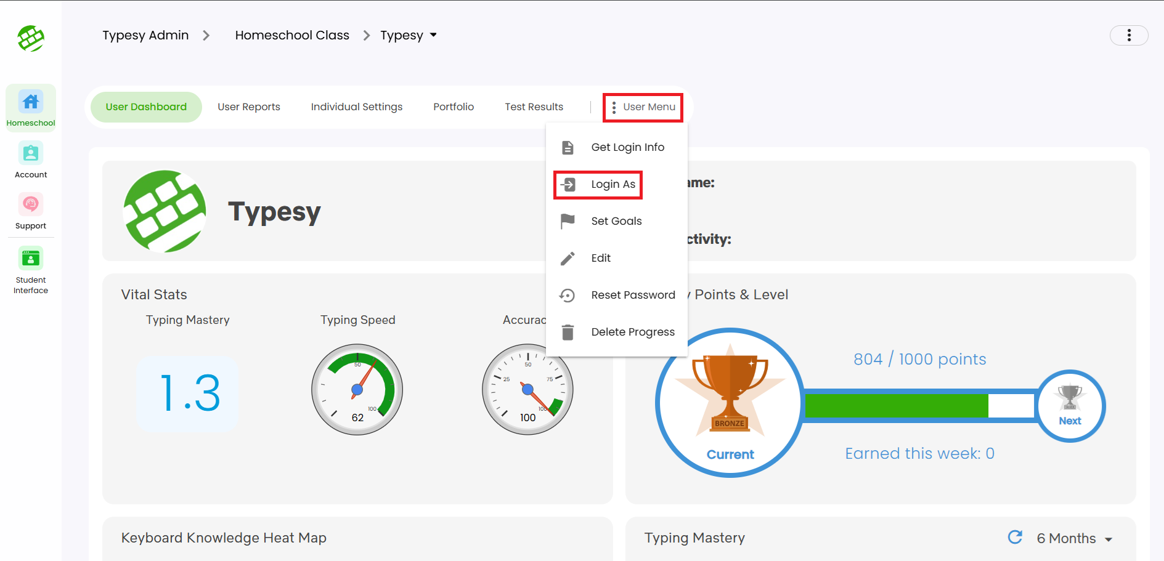This screenshot has height=561, width=1164.
Task: Click the 'Typesy' user name heading
Action: [x=274, y=212]
